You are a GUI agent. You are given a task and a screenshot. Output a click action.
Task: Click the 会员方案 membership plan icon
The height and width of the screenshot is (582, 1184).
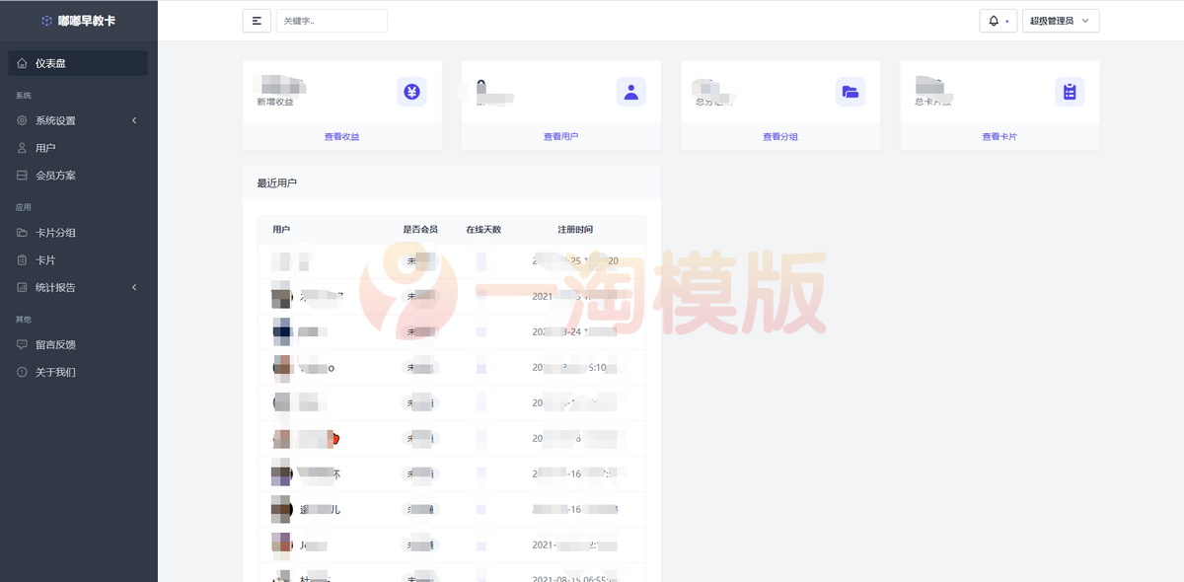[22, 176]
